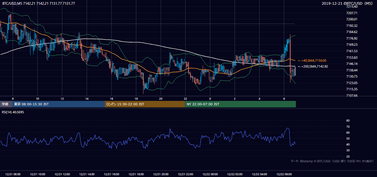Click the BTC/USD,M5 OHLC header text
This screenshot has height=177, width=377.
38,3
